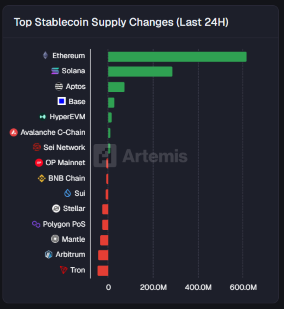This screenshot has width=284, height=309.
Task: Click the Ethereum chain icon
Action: click(45, 56)
